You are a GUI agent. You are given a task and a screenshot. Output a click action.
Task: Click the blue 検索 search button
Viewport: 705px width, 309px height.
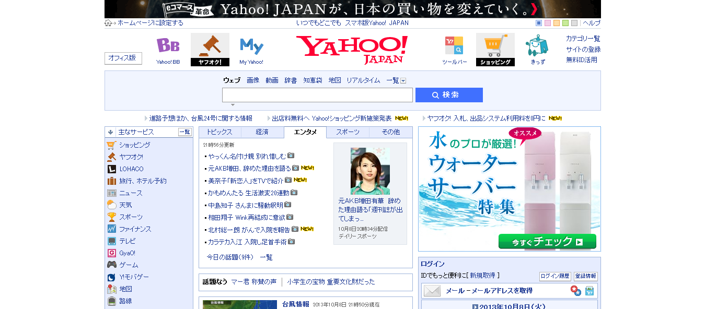click(449, 95)
